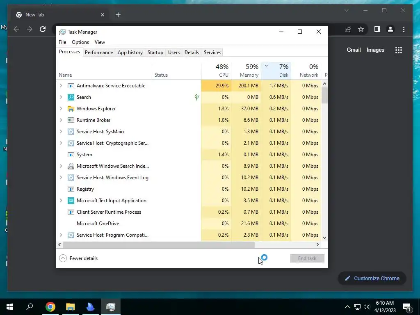This screenshot has width=420, height=315.
Task: Open a new Chrome tab
Action: pyautogui.click(x=118, y=15)
